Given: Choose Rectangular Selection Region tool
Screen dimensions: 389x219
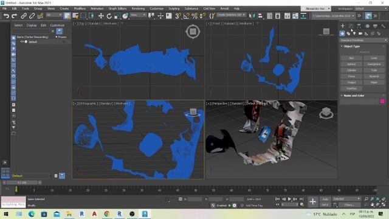Looking at the screenshot, I should (83, 16).
